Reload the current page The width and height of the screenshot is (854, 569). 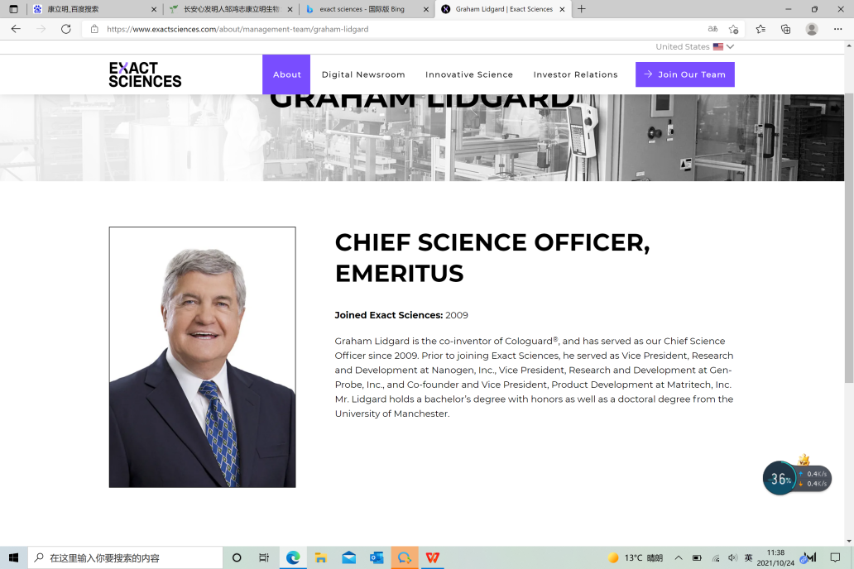[66, 29]
